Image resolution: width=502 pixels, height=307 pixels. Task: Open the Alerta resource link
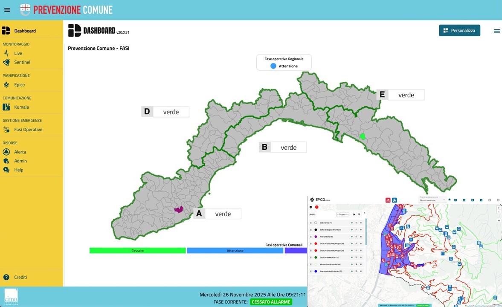pos(20,152)
